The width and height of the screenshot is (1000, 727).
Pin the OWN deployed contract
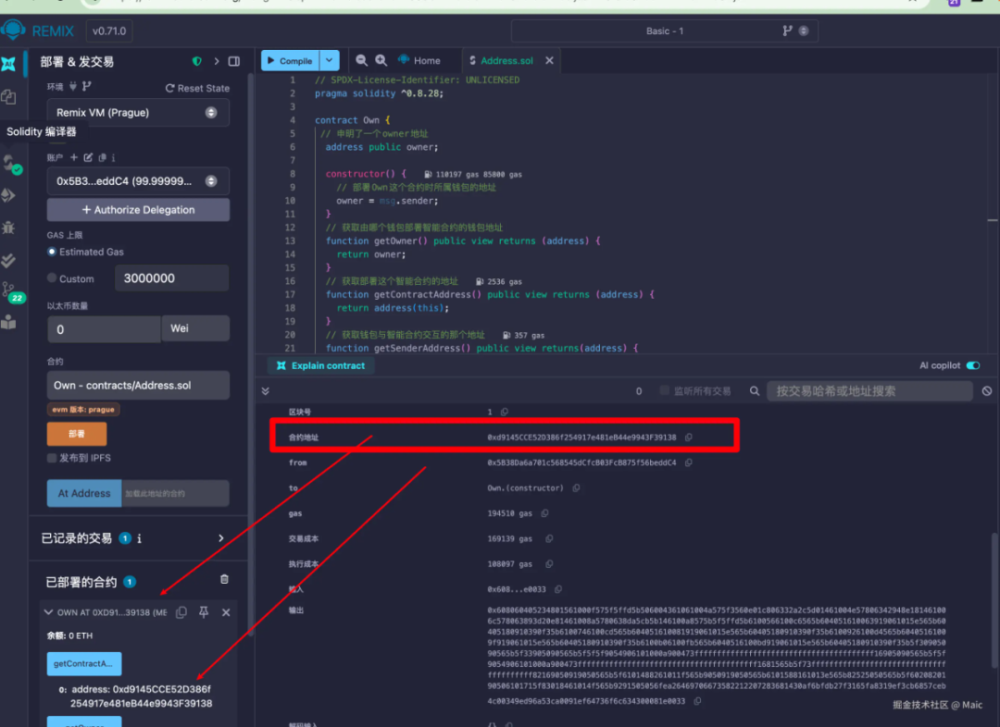click(x=204, y=612)
